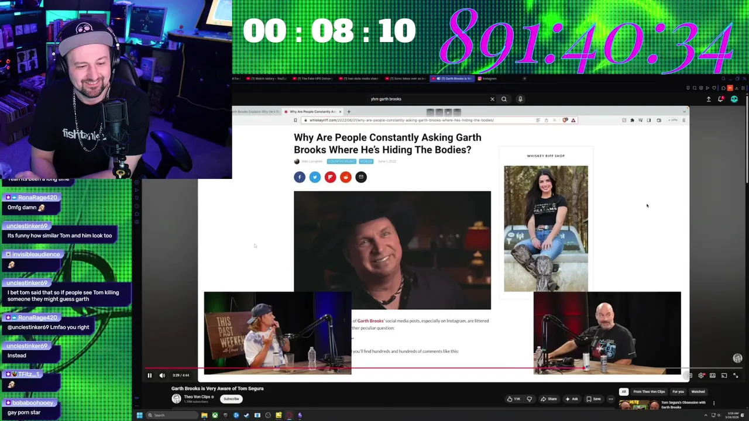Subscribe to Theo Von Clips
This screenshot has height=421, width=749.
coord(231,399)
